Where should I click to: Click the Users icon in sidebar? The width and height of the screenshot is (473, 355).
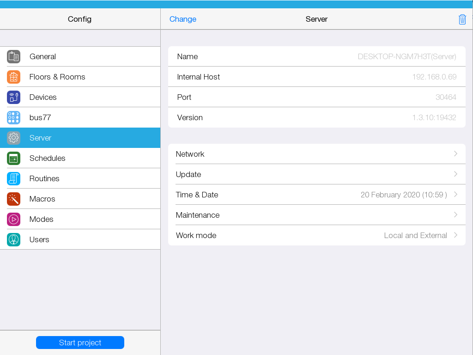coord(13,239)
